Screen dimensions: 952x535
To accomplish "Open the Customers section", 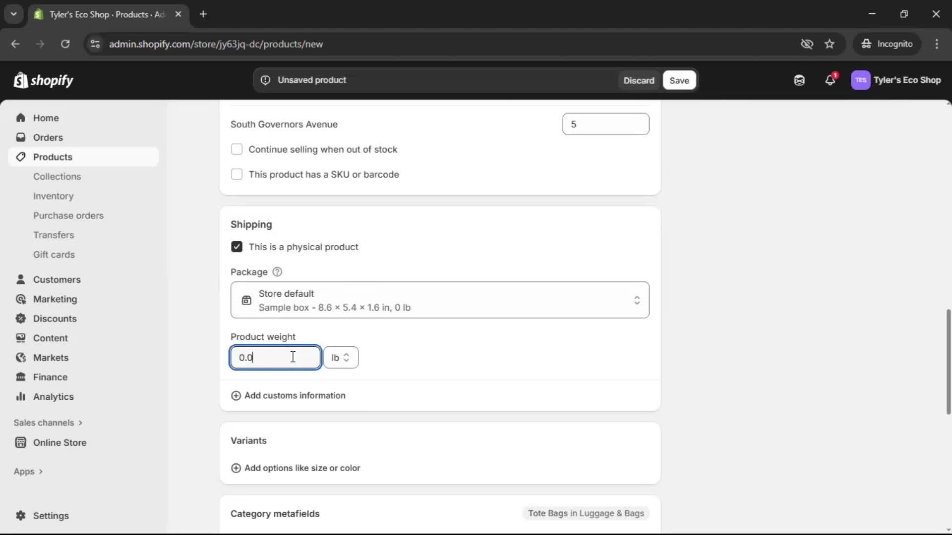I will tap(58, 279).
